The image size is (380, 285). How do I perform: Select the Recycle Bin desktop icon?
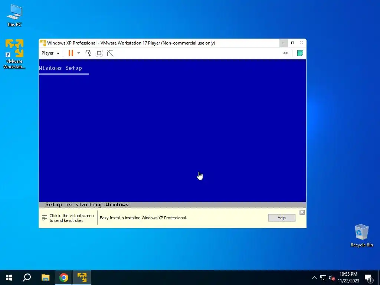coord(361,236)
